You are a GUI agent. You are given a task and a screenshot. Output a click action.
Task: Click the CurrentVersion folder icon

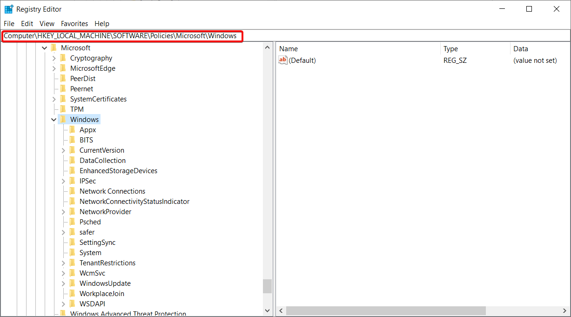pyautogui.click(x=72, y=150)
